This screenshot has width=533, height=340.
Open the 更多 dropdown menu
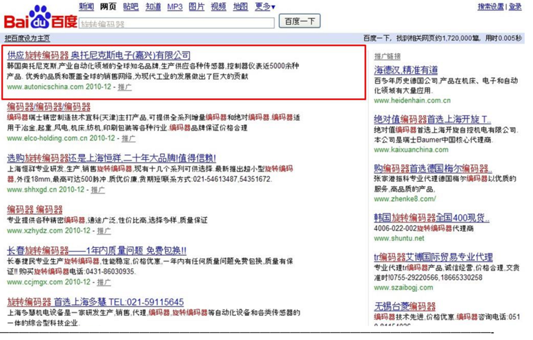(x=264, y=7)
